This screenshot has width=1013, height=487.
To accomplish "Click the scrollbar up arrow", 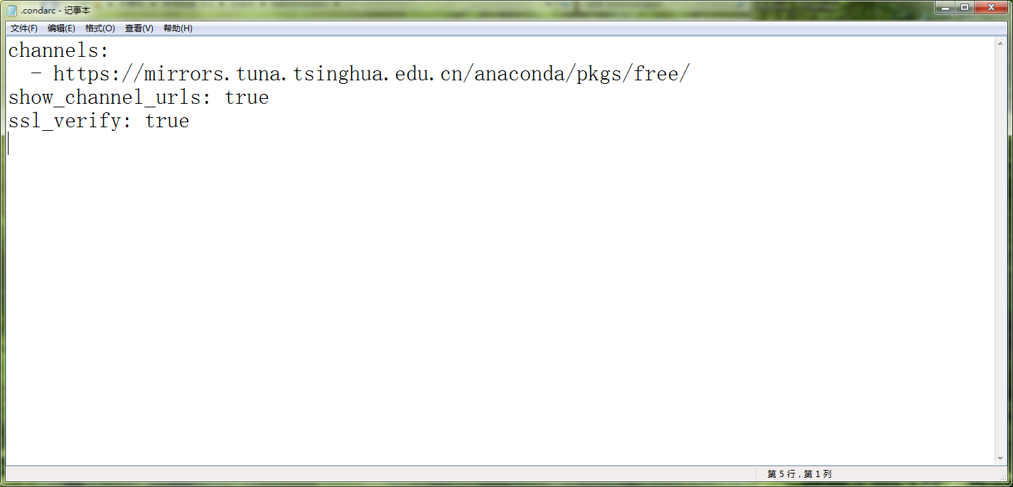I will (1000, 43).
